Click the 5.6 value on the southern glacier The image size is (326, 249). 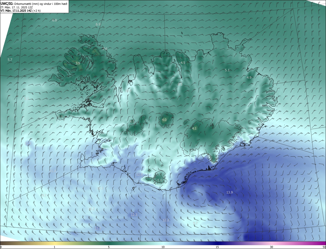click(160, 180)
